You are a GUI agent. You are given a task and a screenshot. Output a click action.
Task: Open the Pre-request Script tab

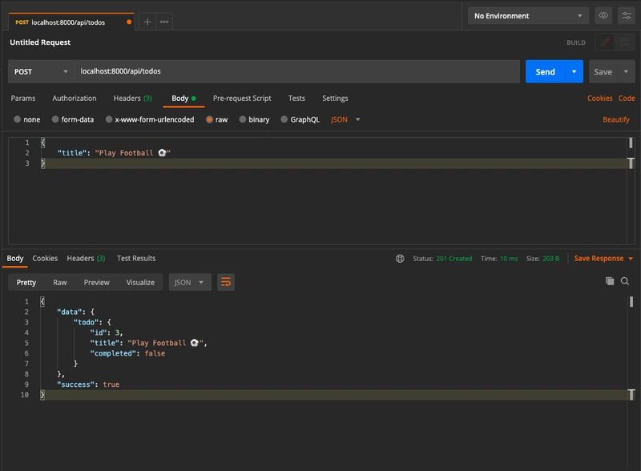tap(242, 98)
